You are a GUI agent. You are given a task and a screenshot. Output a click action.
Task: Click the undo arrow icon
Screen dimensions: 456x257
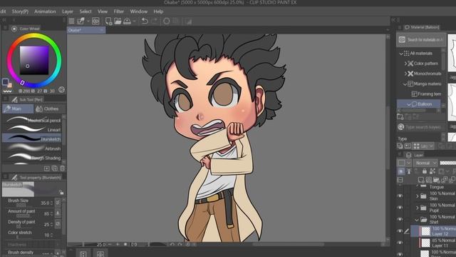(145, 21)
